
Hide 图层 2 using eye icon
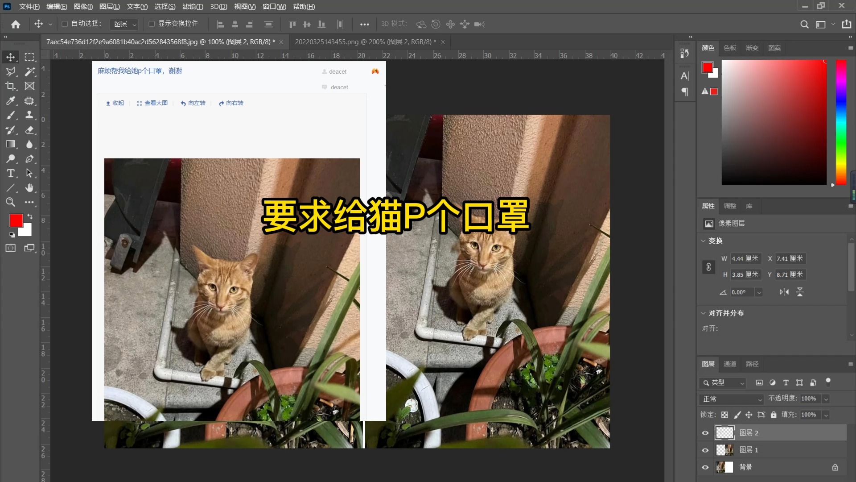pyautogui.click(x=705, y=433)
